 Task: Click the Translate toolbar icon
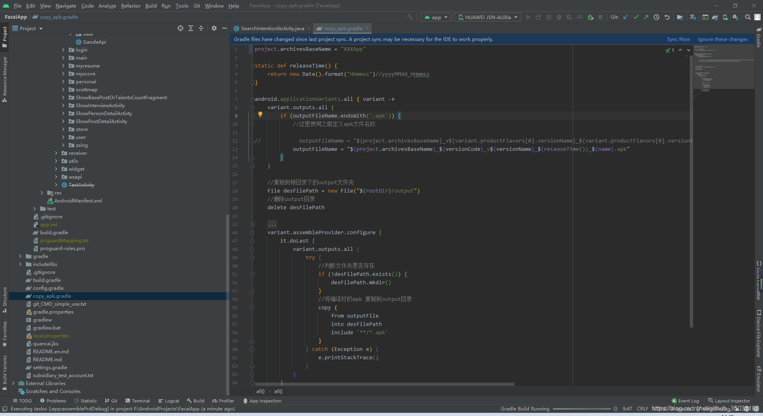[693, 17]
